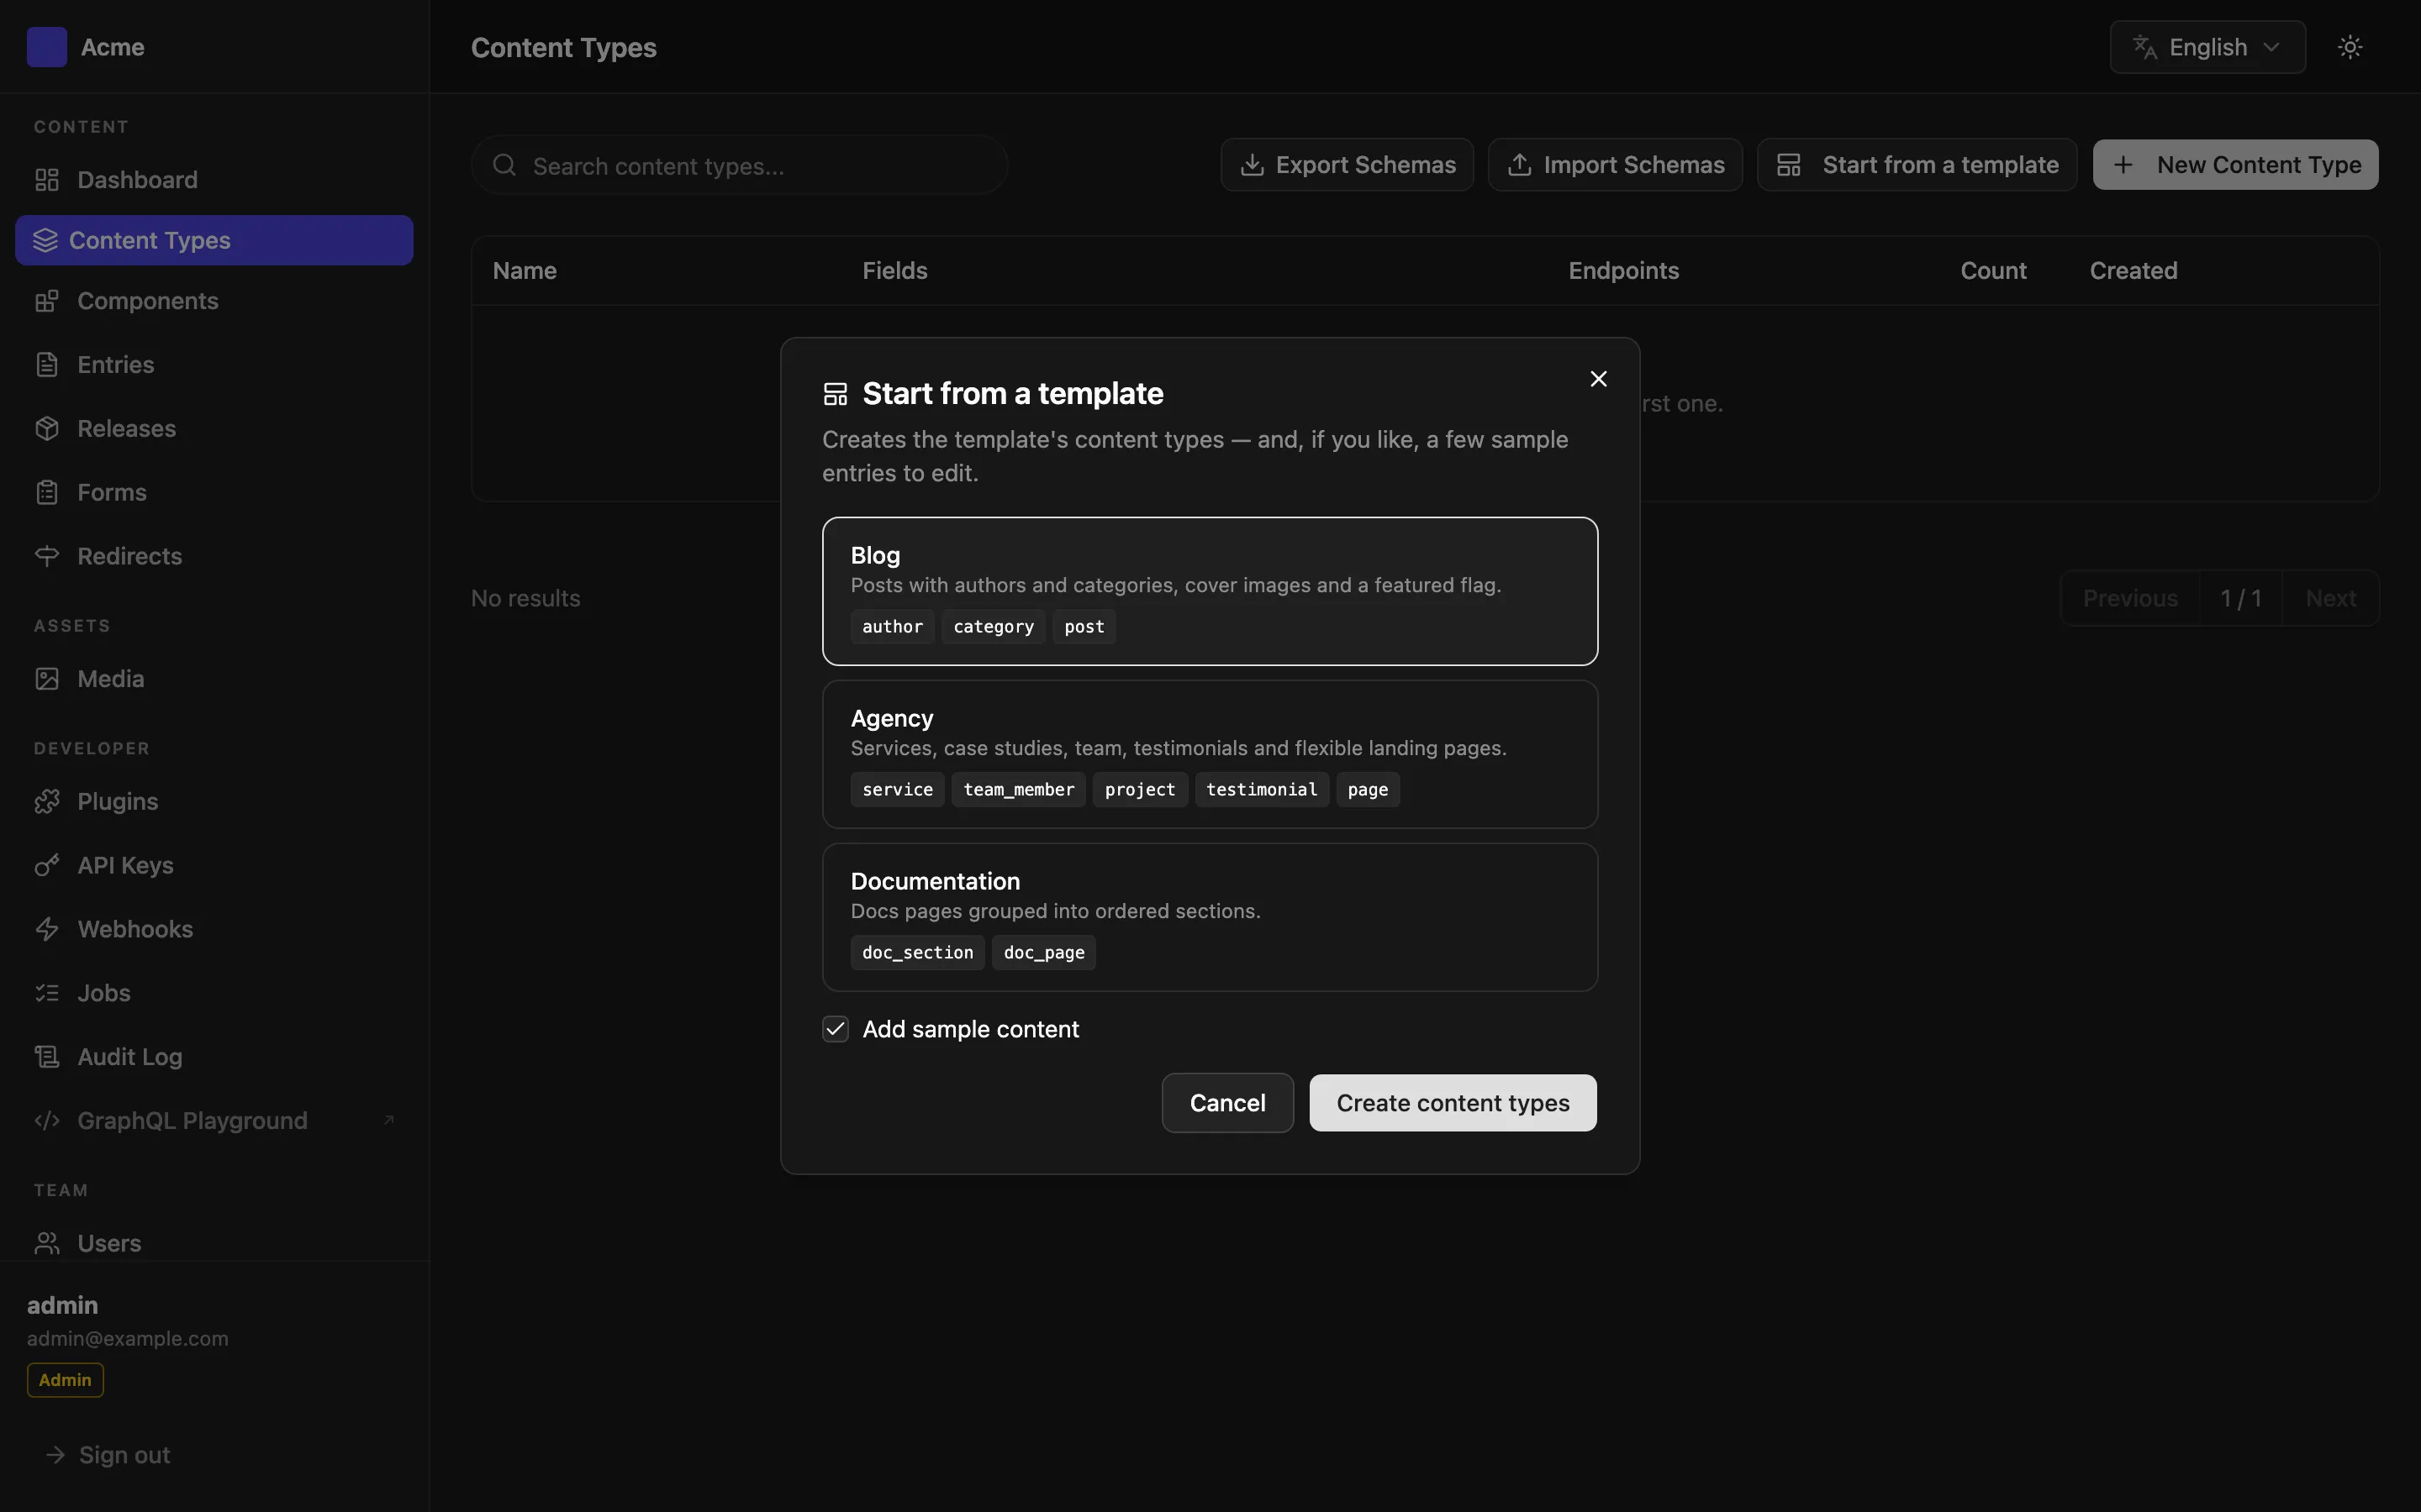Cancel the template dialog
This screenshot has height=1512, width=2421.
tap(1227, 1103)
